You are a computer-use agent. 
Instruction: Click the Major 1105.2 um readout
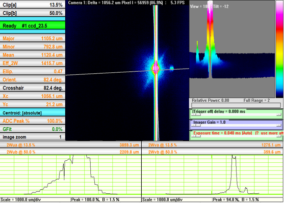[33, 38]
